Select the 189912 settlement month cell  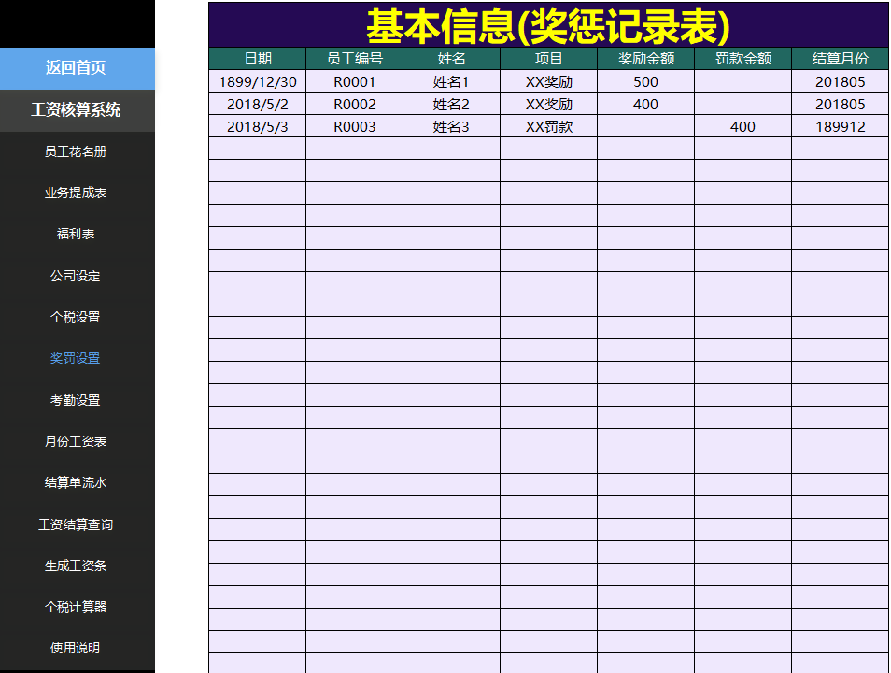tap(840, 126)
